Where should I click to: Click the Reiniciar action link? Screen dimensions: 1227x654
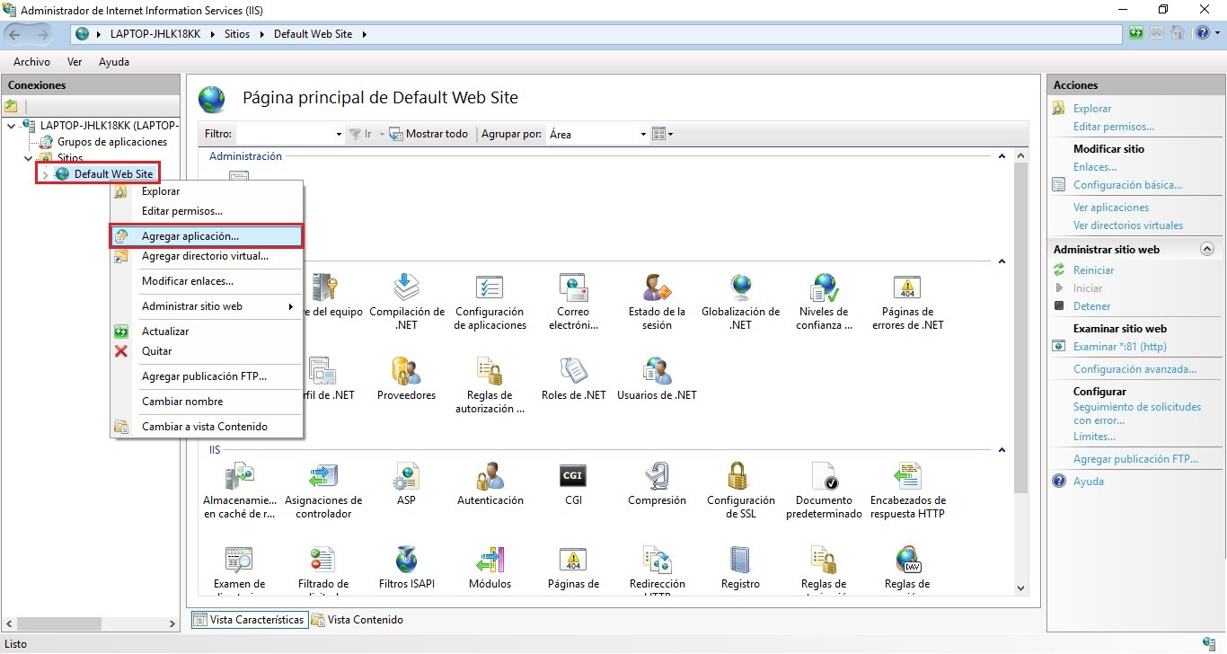[1093, 270]
